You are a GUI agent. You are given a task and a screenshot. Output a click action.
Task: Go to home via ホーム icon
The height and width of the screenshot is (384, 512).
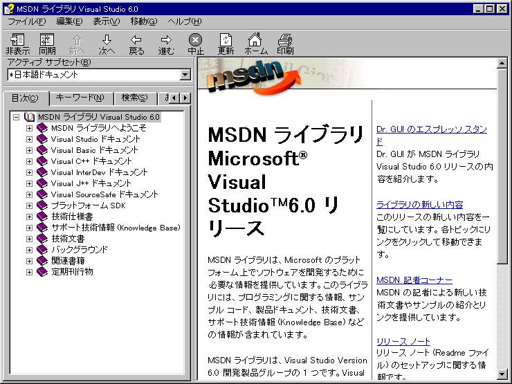click(x=255, y=39)
